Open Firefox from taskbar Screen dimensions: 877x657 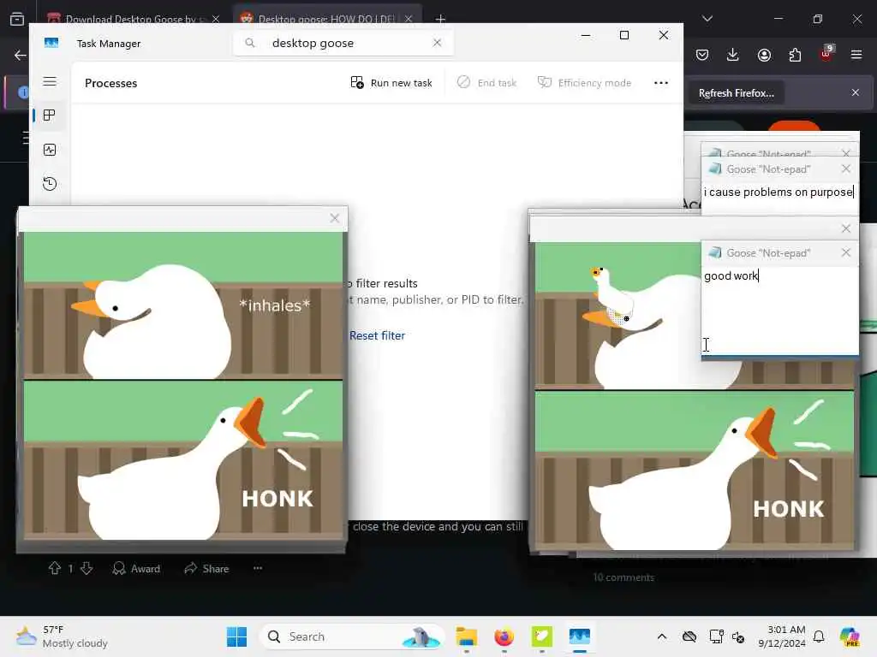tap(504, 636)
